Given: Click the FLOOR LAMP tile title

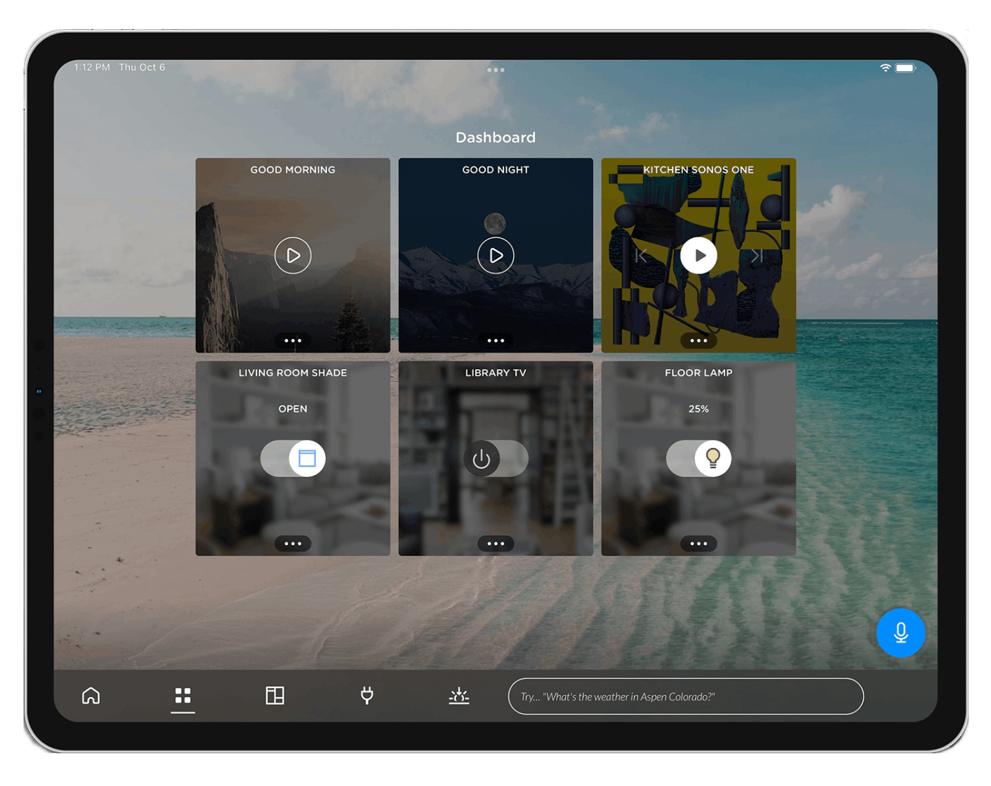Looking at the screenshot, I should [x=698, y=373].
